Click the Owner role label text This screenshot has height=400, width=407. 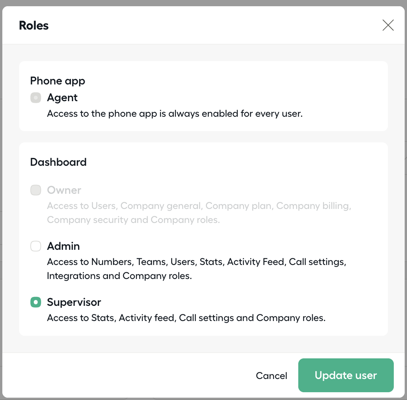click(x=64, y=190)
